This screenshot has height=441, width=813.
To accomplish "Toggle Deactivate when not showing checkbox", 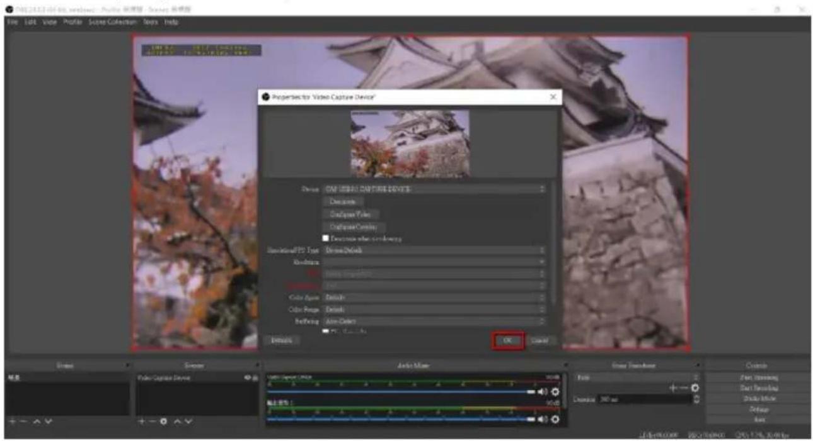I will point(326,238).
